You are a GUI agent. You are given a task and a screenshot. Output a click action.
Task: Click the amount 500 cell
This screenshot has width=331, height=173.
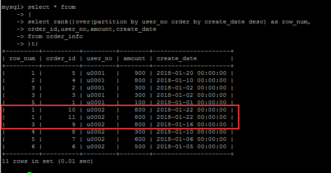point(140,147)
